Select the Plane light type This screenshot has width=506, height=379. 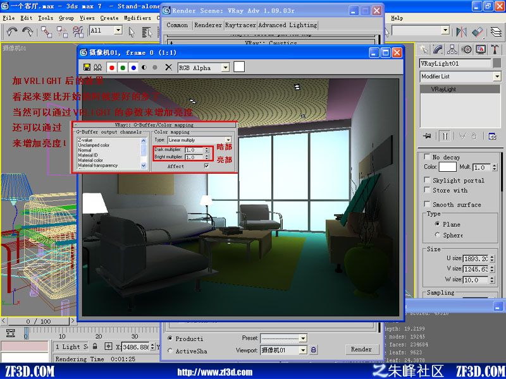tap(437, 224)
